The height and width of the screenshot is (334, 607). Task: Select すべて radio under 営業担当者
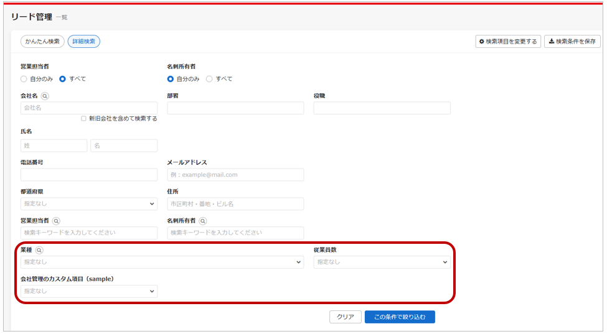62,79
